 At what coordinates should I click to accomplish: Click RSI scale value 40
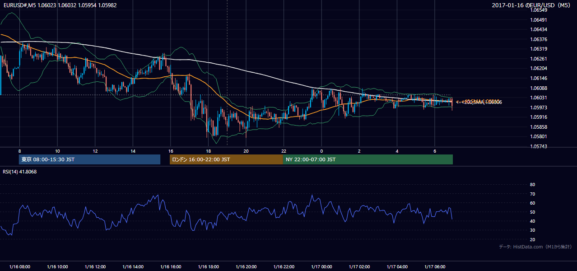click(532, 221)
